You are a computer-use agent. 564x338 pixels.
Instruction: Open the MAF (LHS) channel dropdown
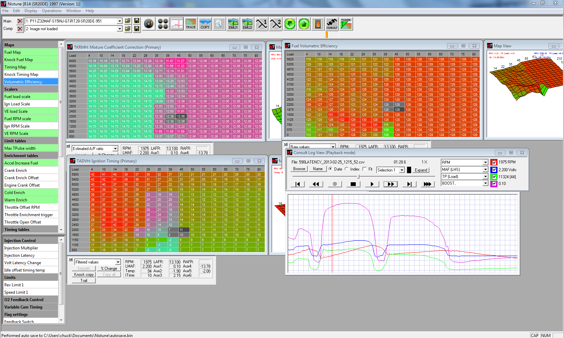pos(485,170)
